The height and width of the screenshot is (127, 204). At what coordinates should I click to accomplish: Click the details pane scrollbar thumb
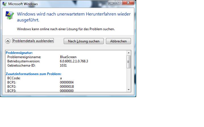(129, 62)
